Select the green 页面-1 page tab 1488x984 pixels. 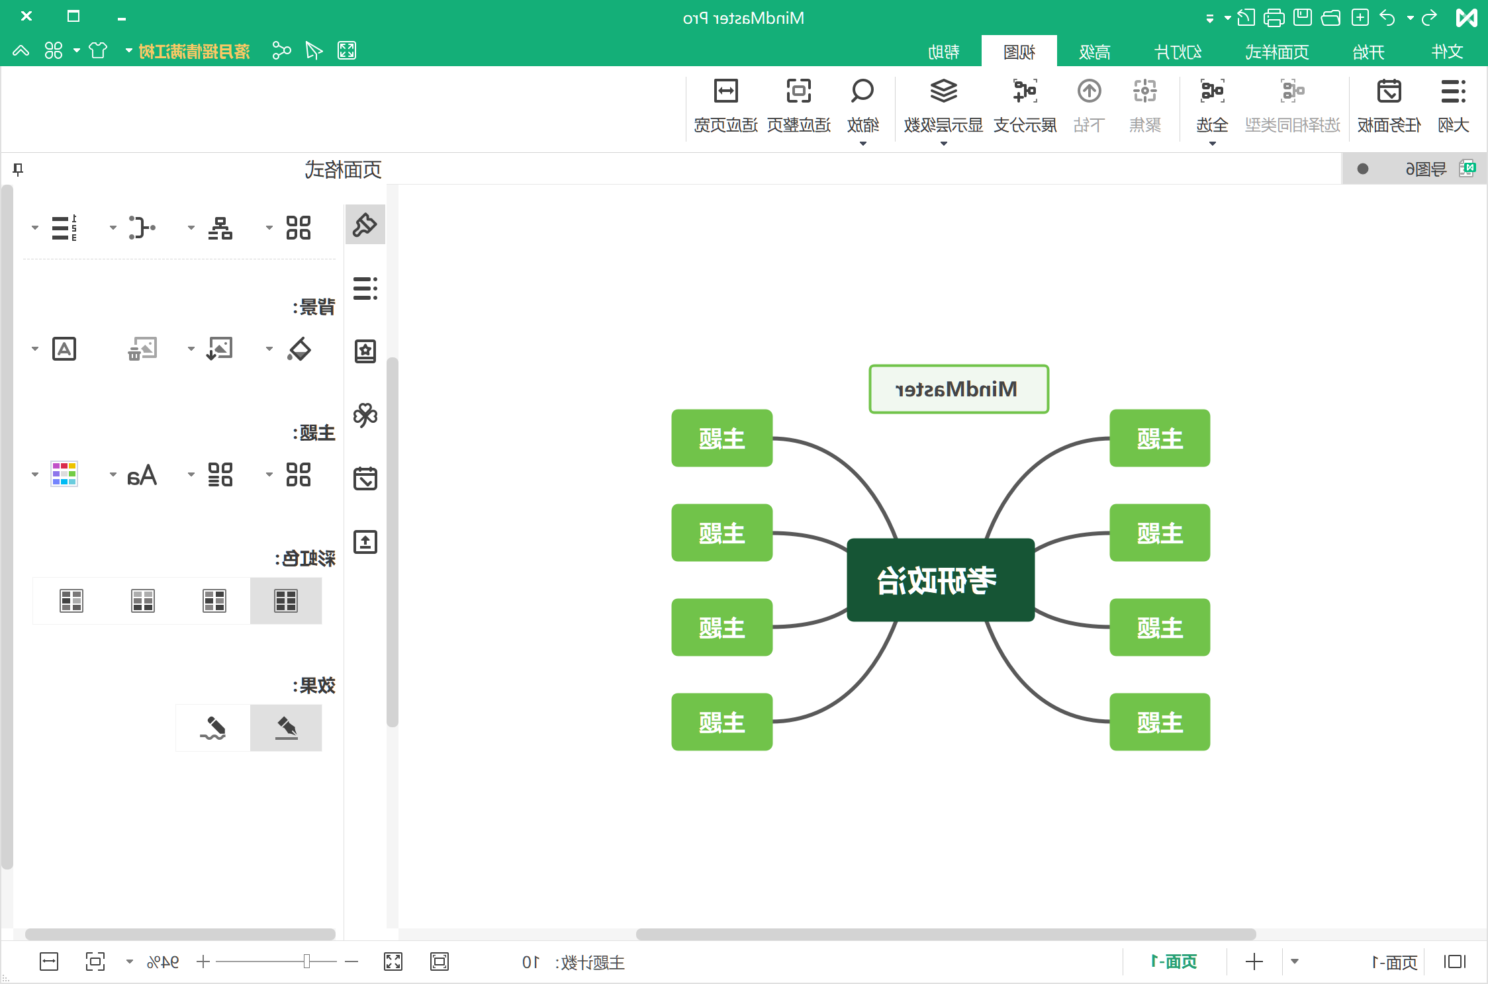1174,962
